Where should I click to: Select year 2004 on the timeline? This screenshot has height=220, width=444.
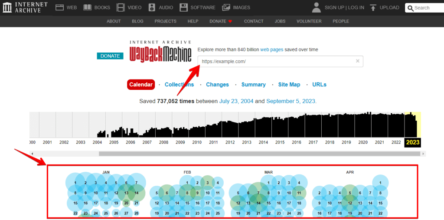coord(97,142)
